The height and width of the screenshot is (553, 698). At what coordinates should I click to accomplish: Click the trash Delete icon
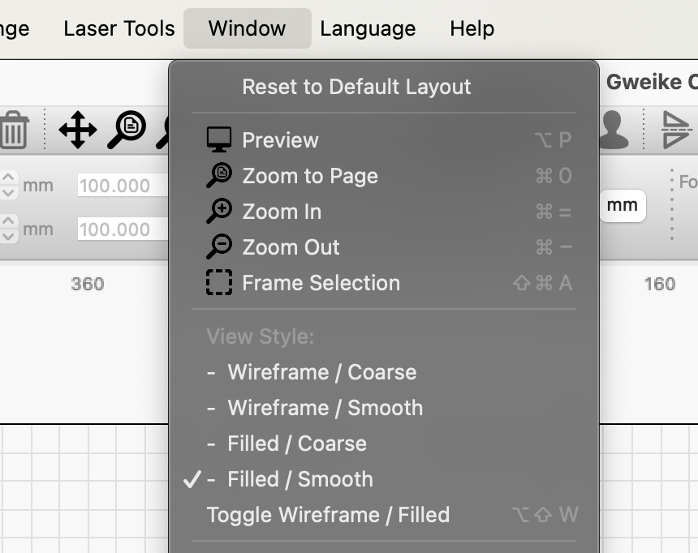[15, 130]
